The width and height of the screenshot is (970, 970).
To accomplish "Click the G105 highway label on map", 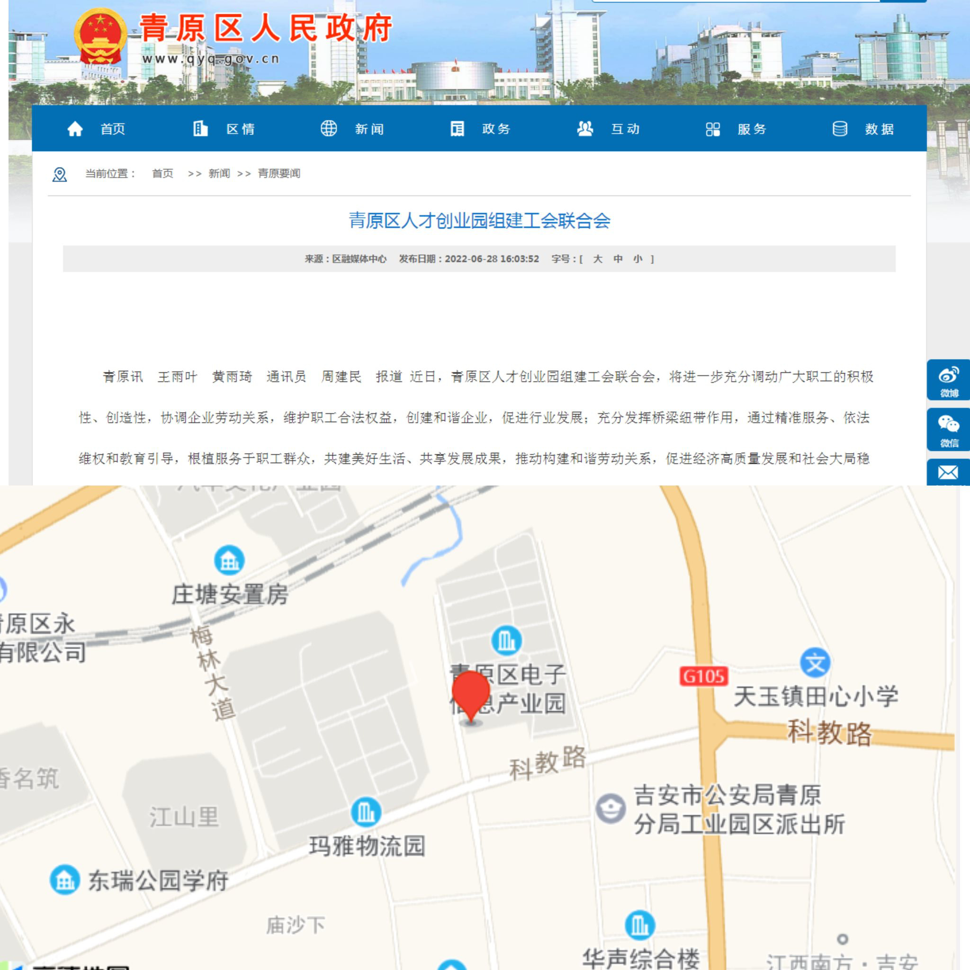I will pos(703,676).
